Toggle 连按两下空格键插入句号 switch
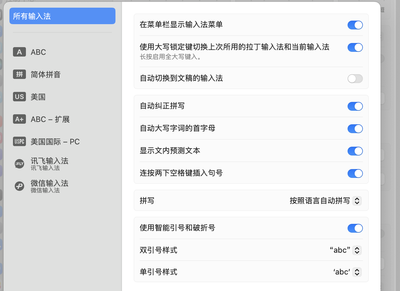Image resolution: width=400 pixels, height=291 pixels. [x=355, y=173]
